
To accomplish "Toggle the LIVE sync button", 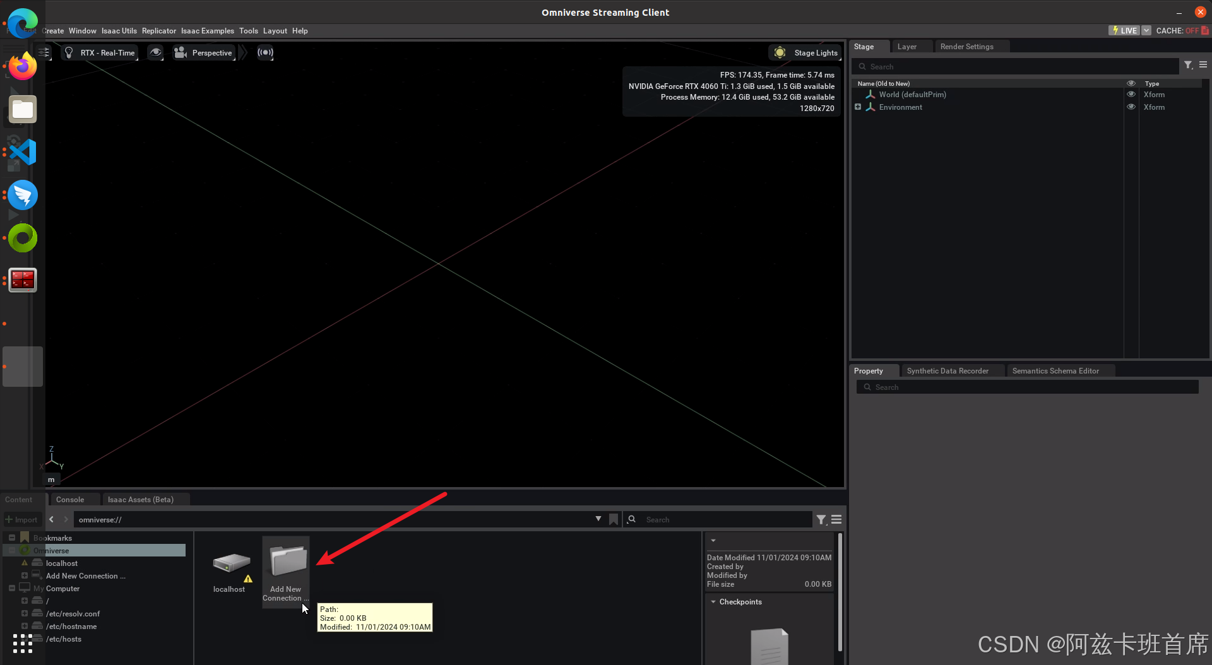I will [1124, 30].
